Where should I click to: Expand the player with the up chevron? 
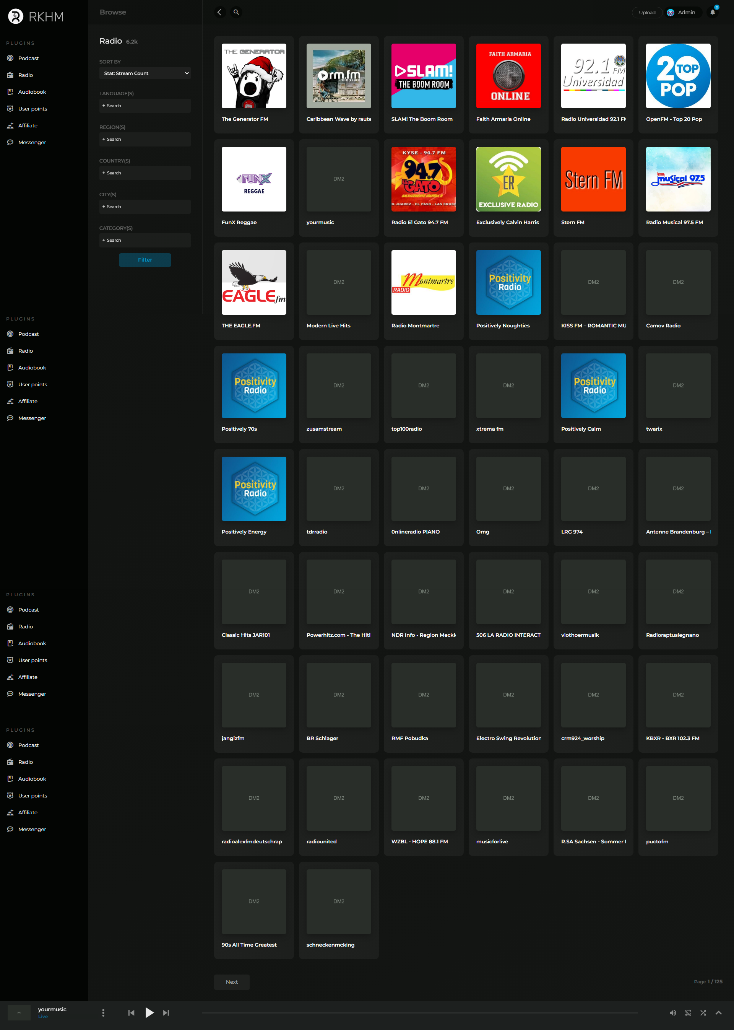(x=718, y=1013)
